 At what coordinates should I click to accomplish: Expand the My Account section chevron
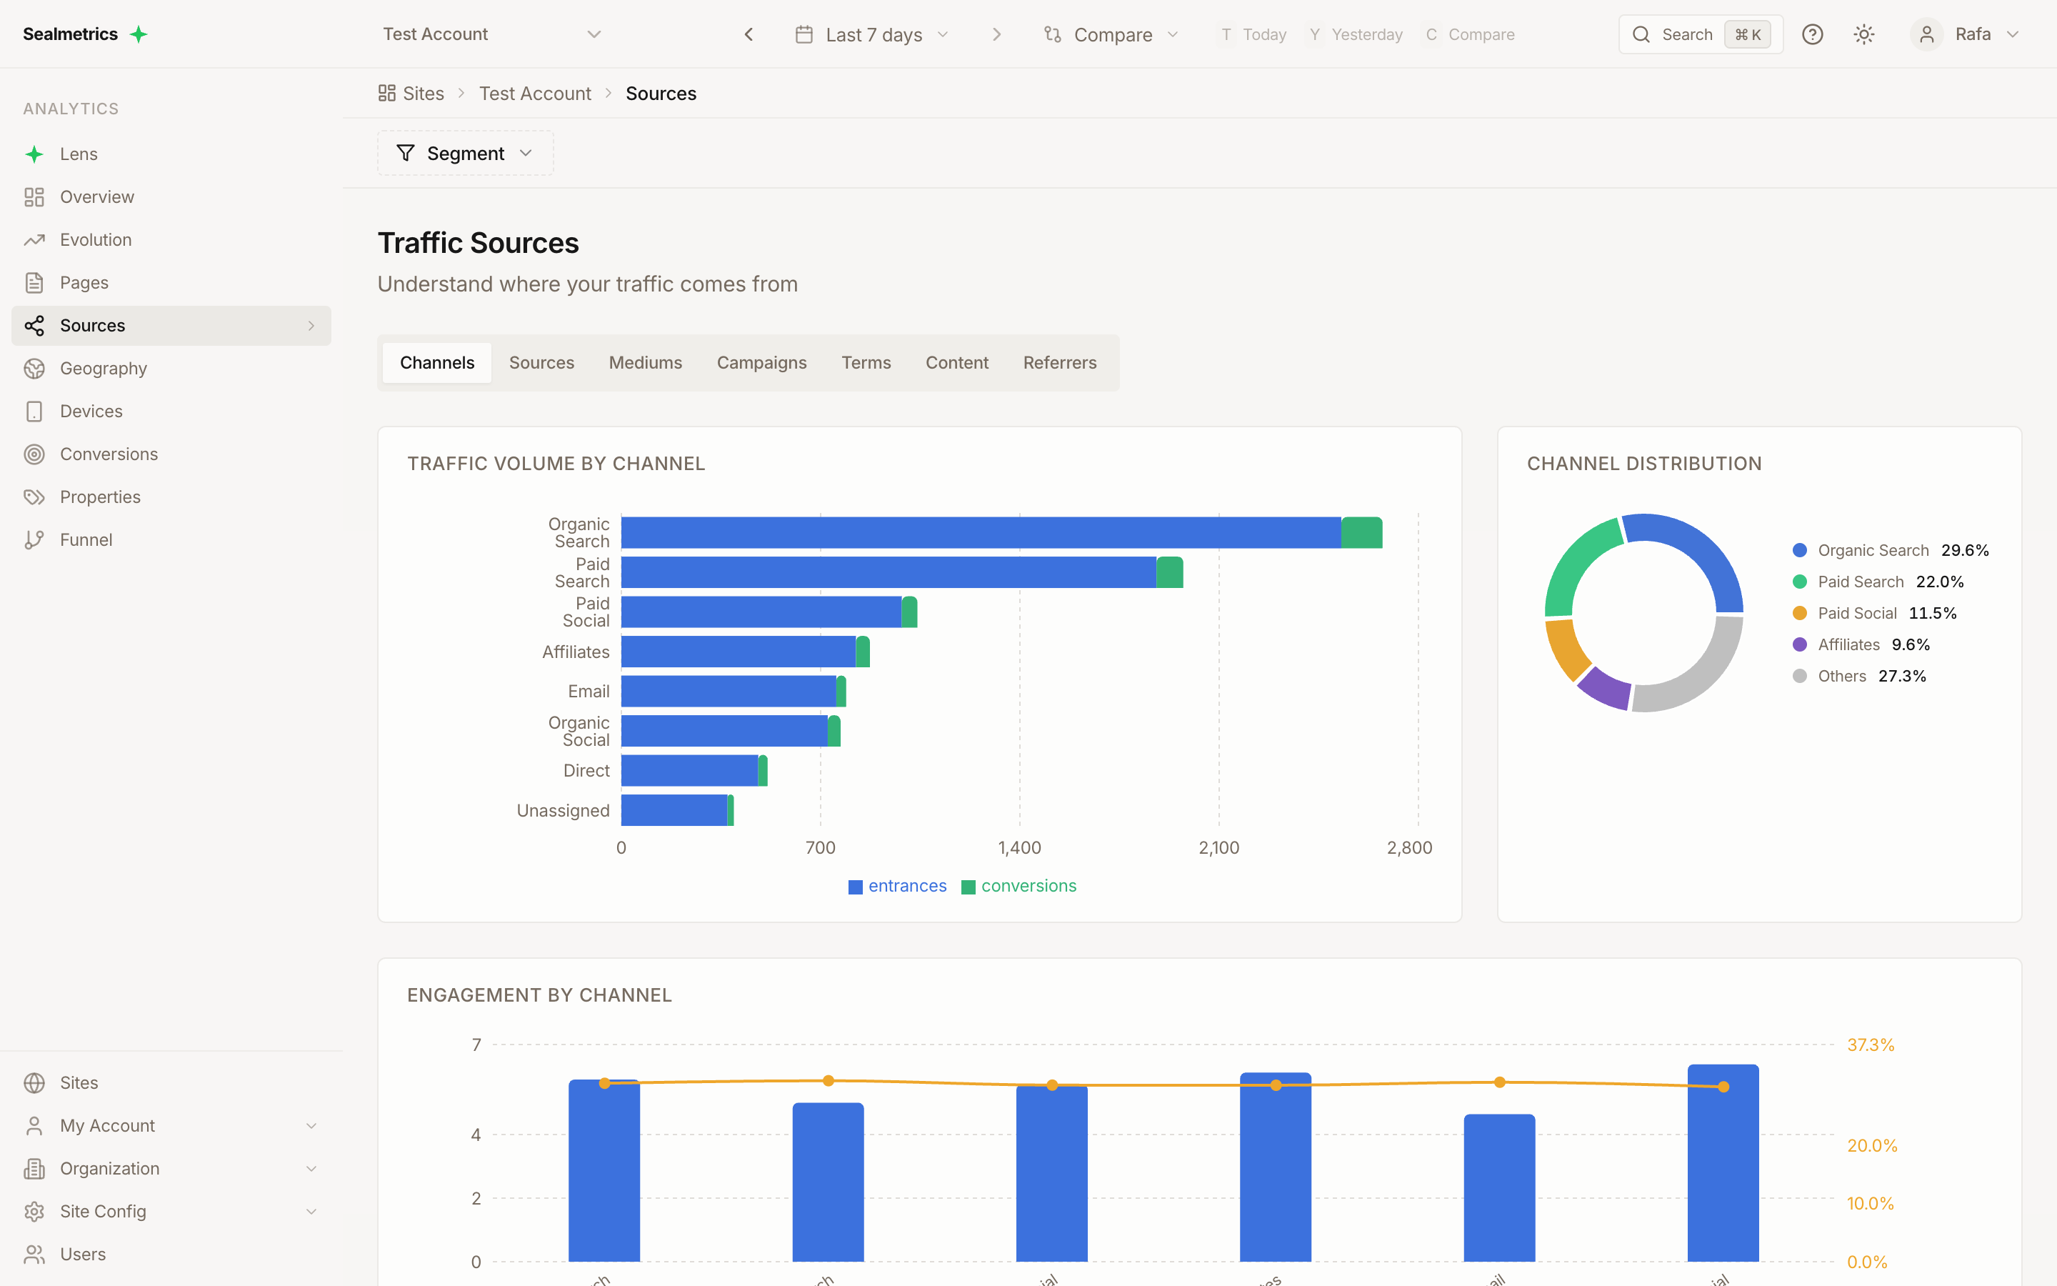(311, 1126)
